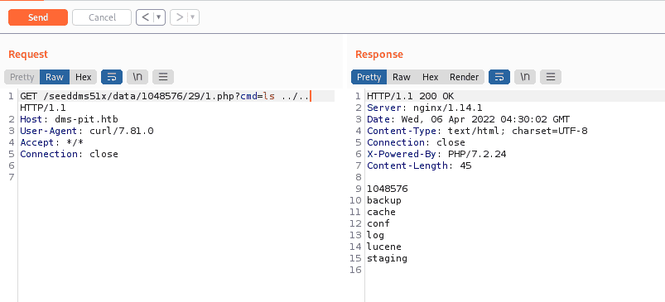Switch Response view to Pretty tab
The height and width of the screenshot is (302, 665).
(x=369, y=77)
